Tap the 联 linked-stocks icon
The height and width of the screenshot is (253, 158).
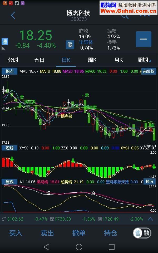click(70, 45)
